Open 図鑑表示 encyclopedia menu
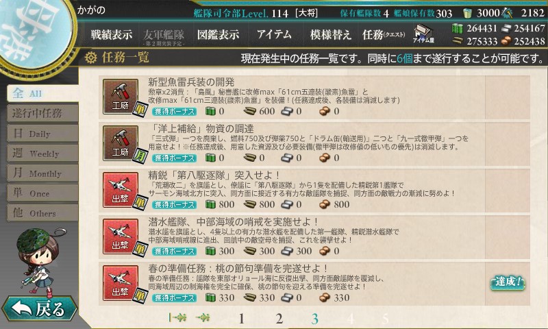This screenshot has height=329, width=548. click(x=218, y=34)
